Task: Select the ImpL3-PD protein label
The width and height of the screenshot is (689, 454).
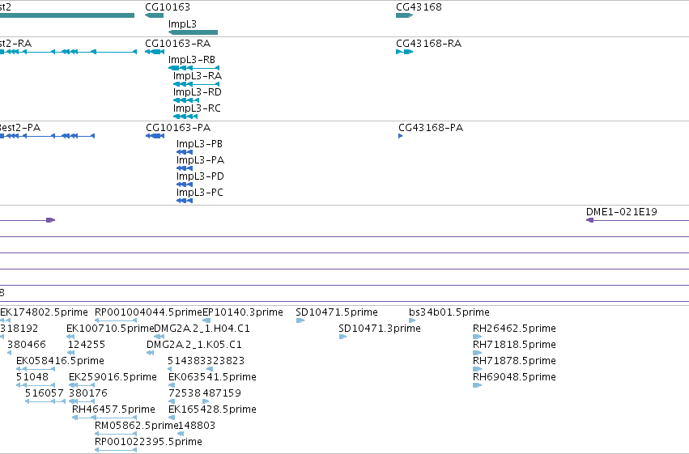Action: 200,176
